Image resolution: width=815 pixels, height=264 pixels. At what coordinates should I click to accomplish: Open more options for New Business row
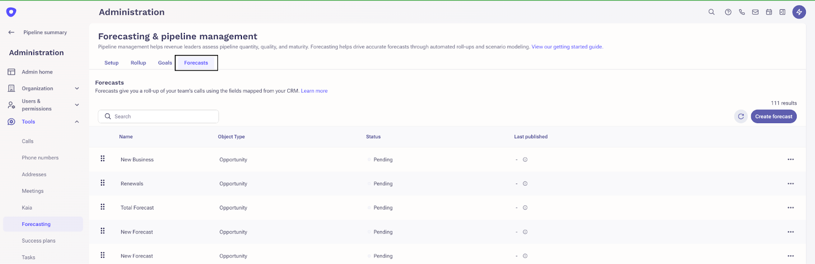791,159
